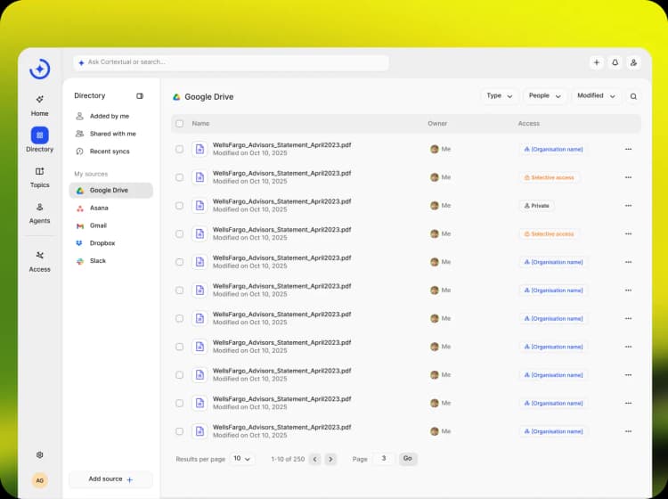Image resolution: width=668 pixels, height=499 pixels.
Task: Click Selective access badge in second row
Action: coord(549,177)
